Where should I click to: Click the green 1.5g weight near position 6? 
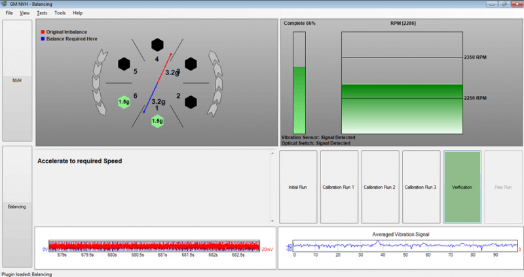tap(124, 102)
